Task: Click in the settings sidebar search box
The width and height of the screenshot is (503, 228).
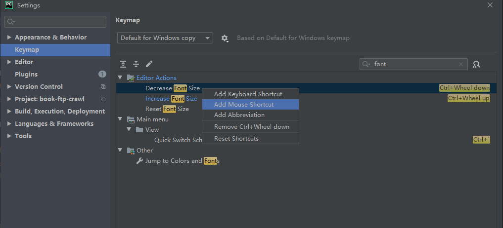Action: tap(55, 22)
